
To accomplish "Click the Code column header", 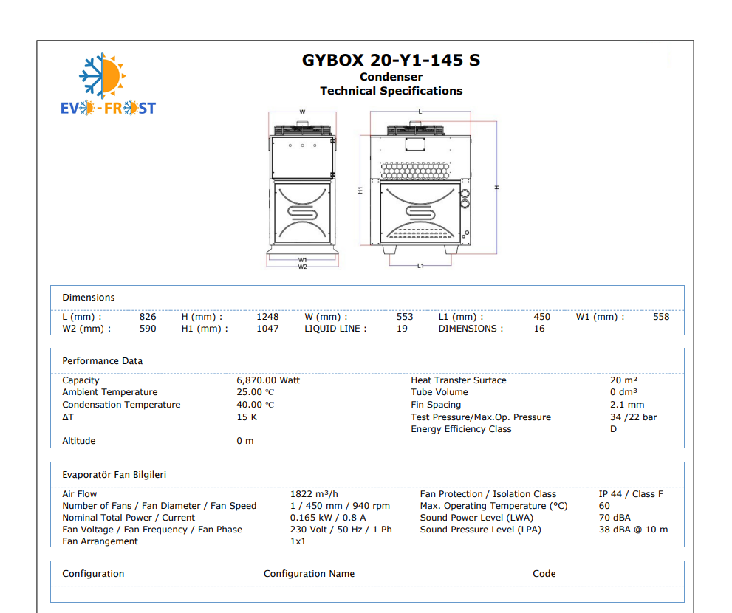I will click(544, 574).
